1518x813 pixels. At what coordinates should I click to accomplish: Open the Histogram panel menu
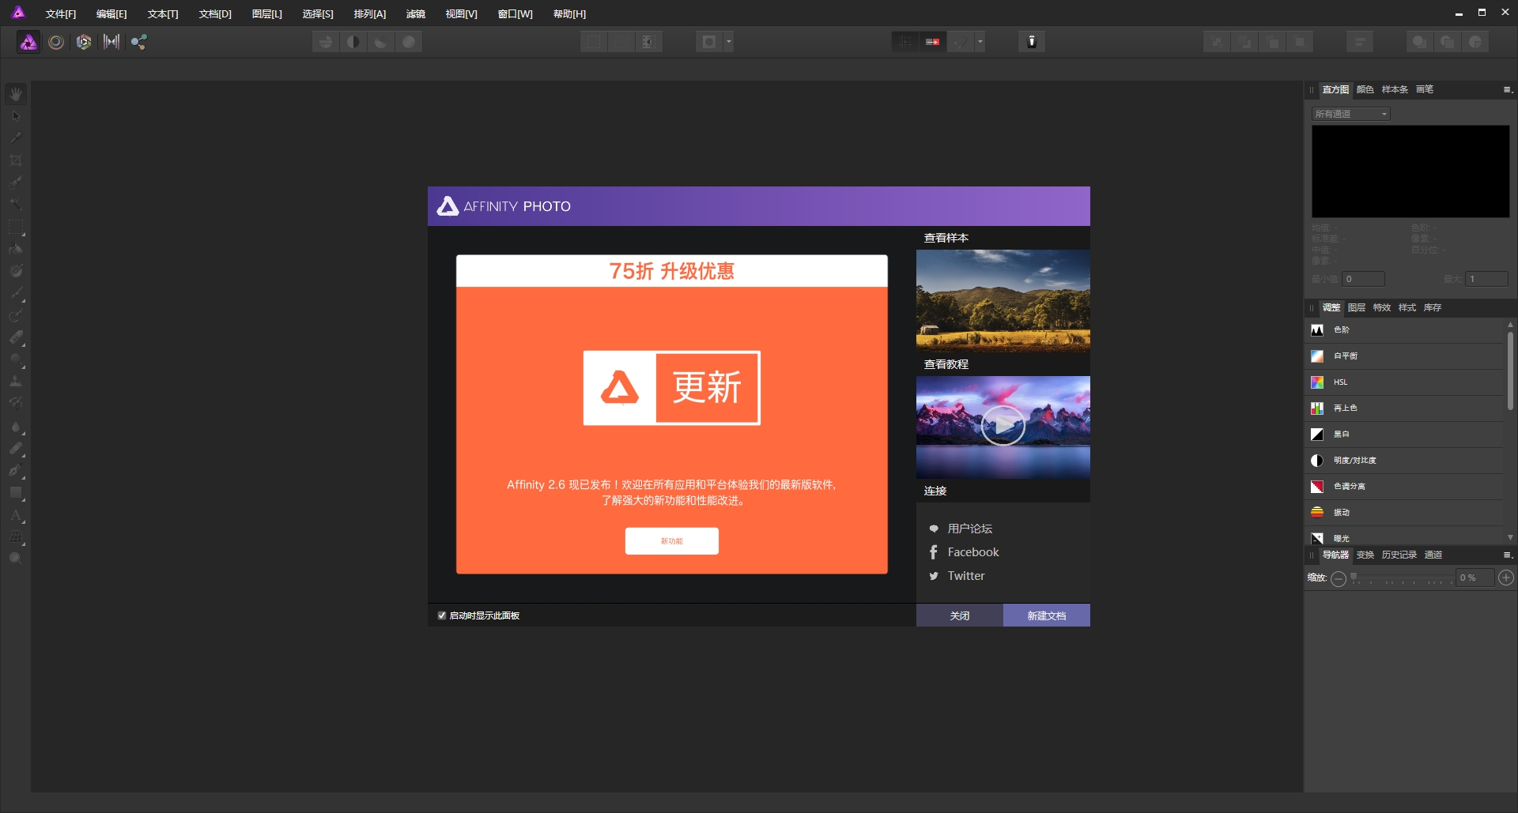[1506, 89]
